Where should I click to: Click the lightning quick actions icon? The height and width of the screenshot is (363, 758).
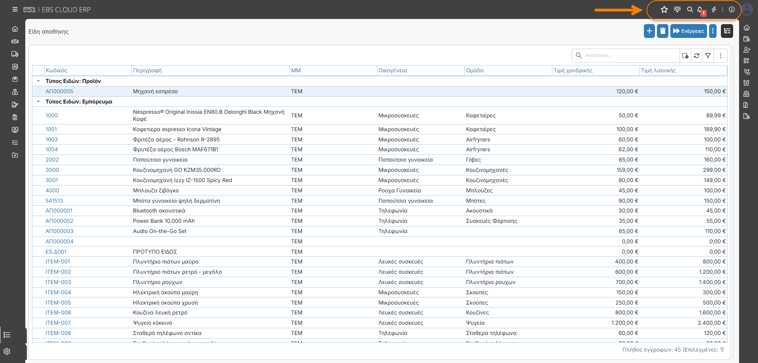714,9
